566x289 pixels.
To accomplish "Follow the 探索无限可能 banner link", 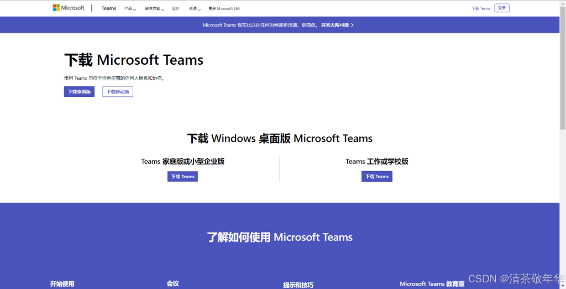I will [335, 25].
